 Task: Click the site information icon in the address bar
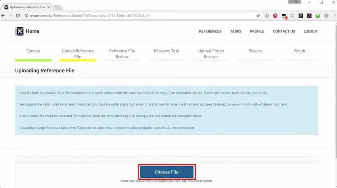tap(26, 16)
